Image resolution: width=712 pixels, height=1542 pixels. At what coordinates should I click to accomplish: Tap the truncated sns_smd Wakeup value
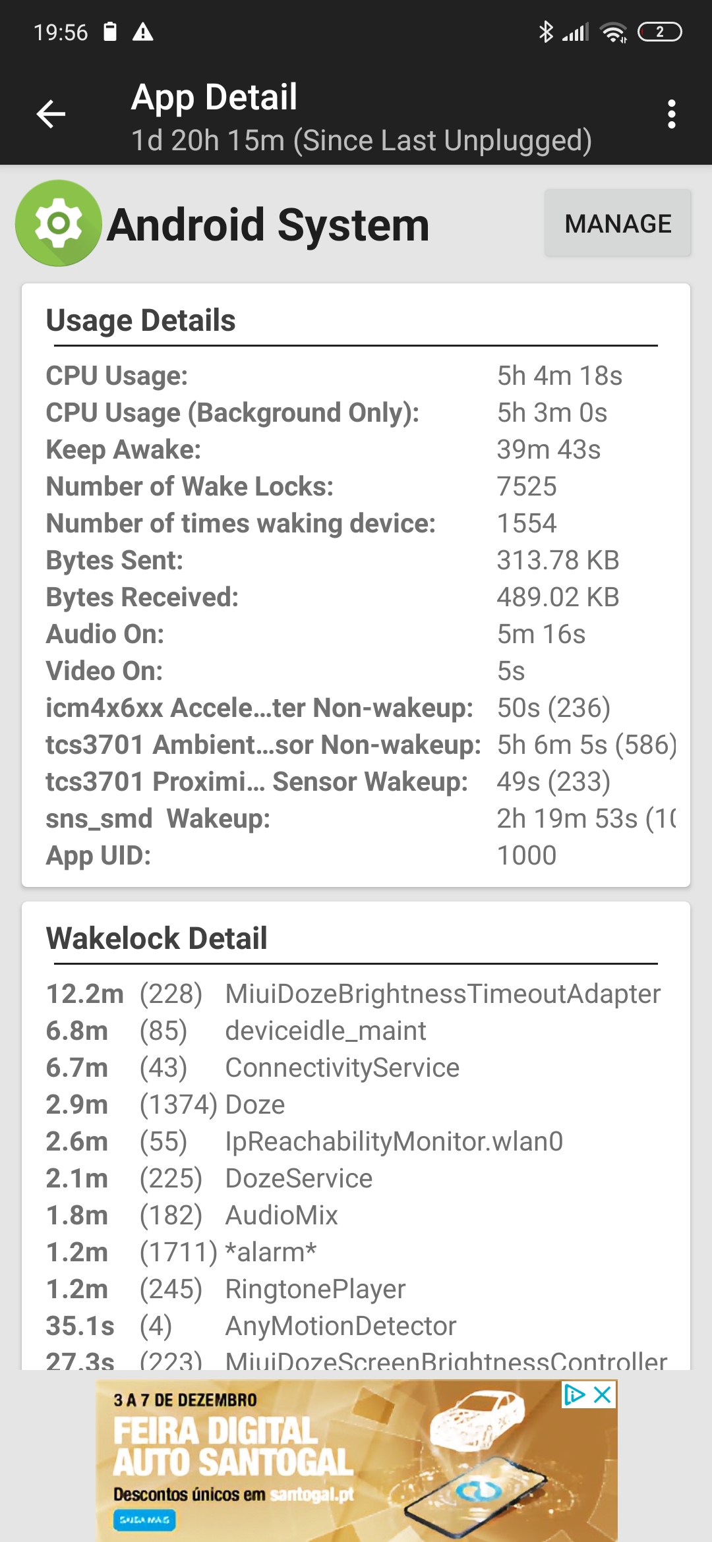pos(586,818)
